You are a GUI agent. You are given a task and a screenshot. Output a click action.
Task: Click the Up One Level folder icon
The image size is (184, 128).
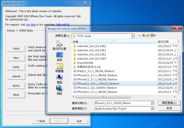(x=144, y=36)
